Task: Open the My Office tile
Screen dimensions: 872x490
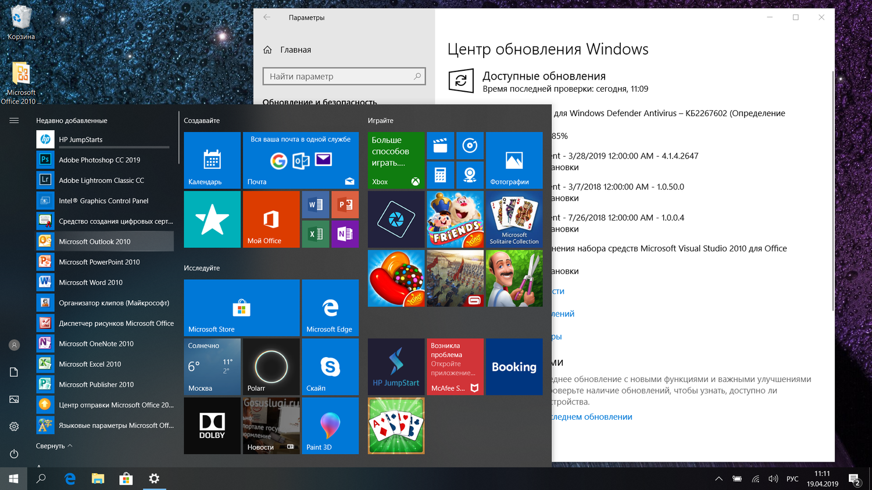Action: click(271, 219)
